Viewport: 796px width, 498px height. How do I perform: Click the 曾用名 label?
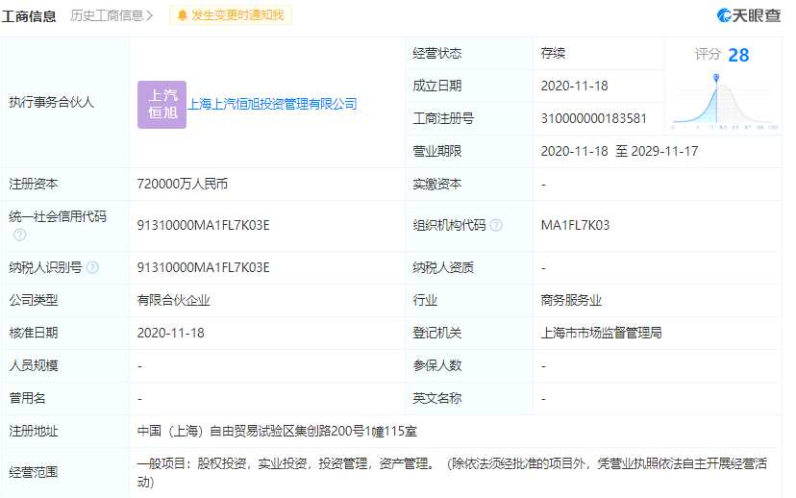pos(27,398)
